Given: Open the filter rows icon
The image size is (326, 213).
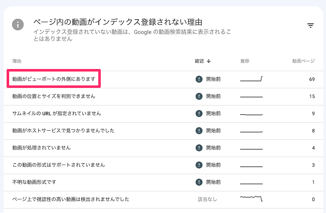Looking at the screenshot, I should click(x=310, y=25).
